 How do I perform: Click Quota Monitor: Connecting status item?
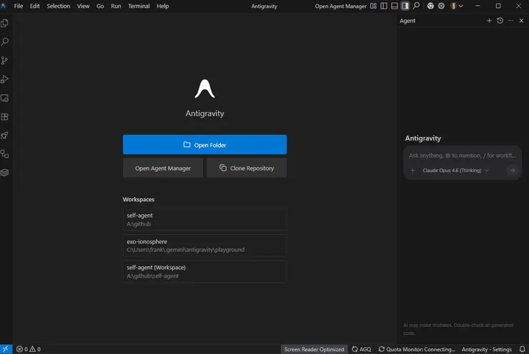point(417,349)
